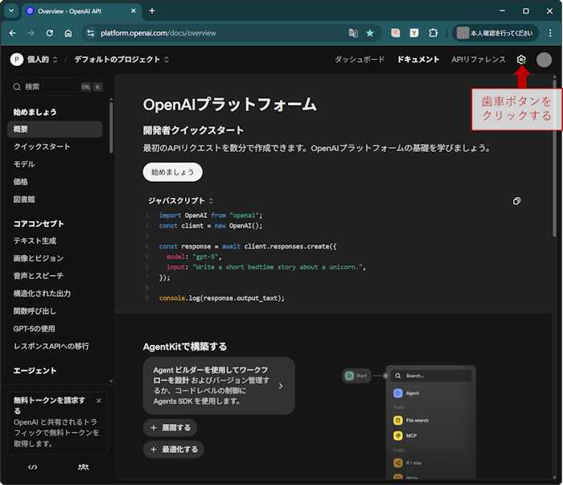Click the code brackets icon in sidebar footer
The width and height of the screenshot is (563, 485).
tap(33, 467)
